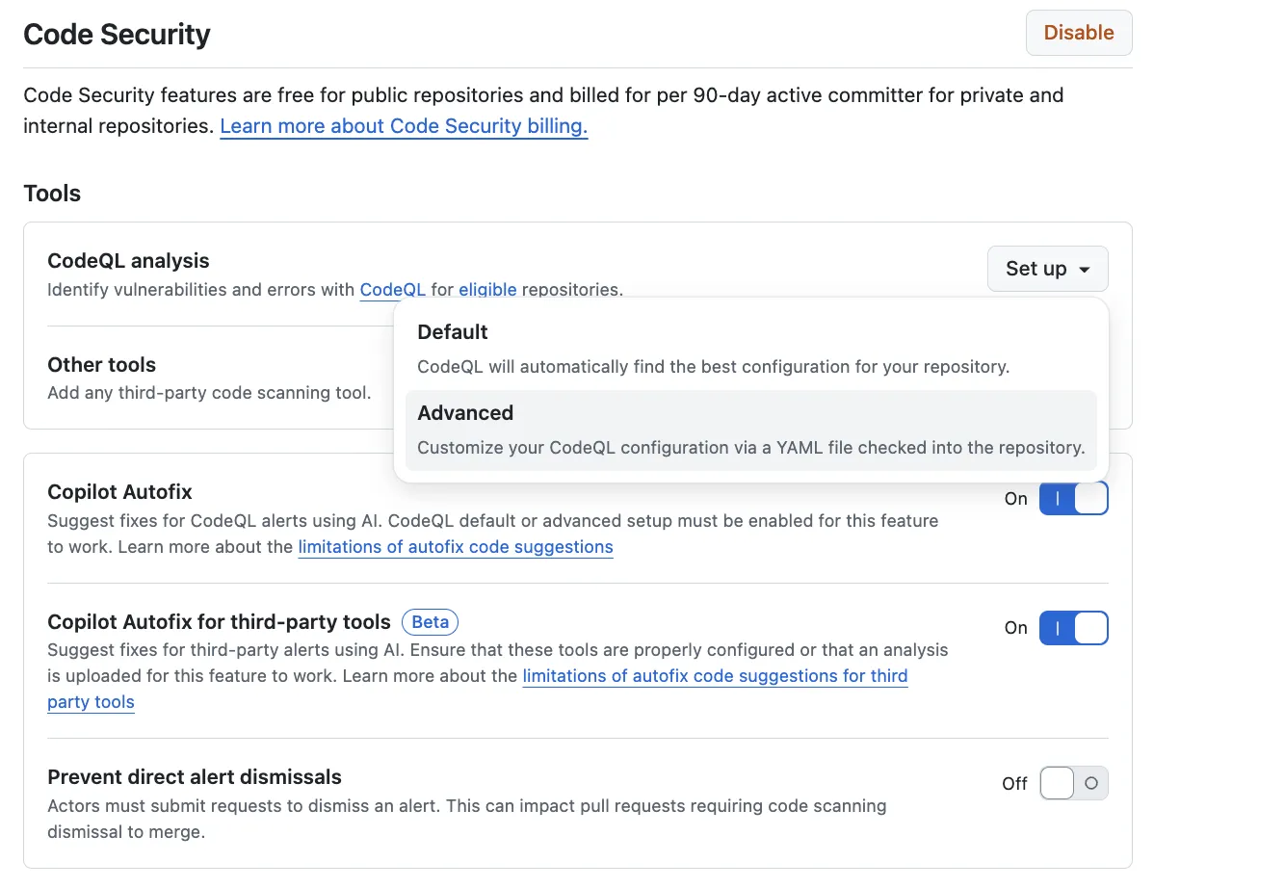This screenshot has height=888, width=1285.
Task: Choose Advanced CodeQL YAML setup
Action: point(751,430)
